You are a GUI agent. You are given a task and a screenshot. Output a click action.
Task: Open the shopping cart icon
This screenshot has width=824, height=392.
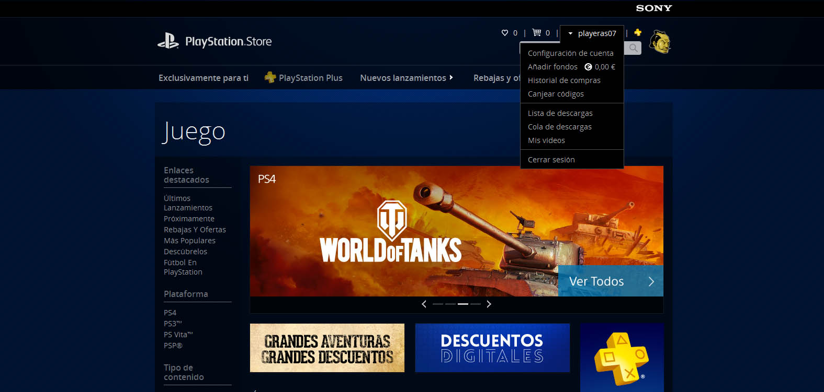tap(537, 32)
